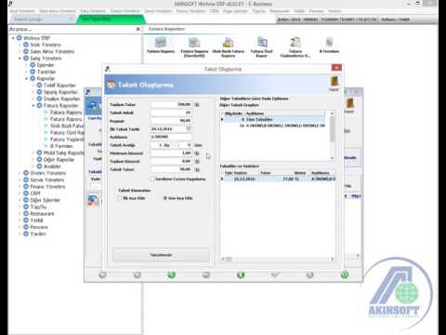Clear the Aranan search box with red X
The width and height of the screenshot is (446, 335).
click(138, 29)
